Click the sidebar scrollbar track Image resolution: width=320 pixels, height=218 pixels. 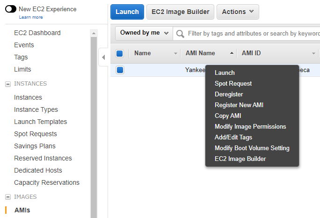94,128
